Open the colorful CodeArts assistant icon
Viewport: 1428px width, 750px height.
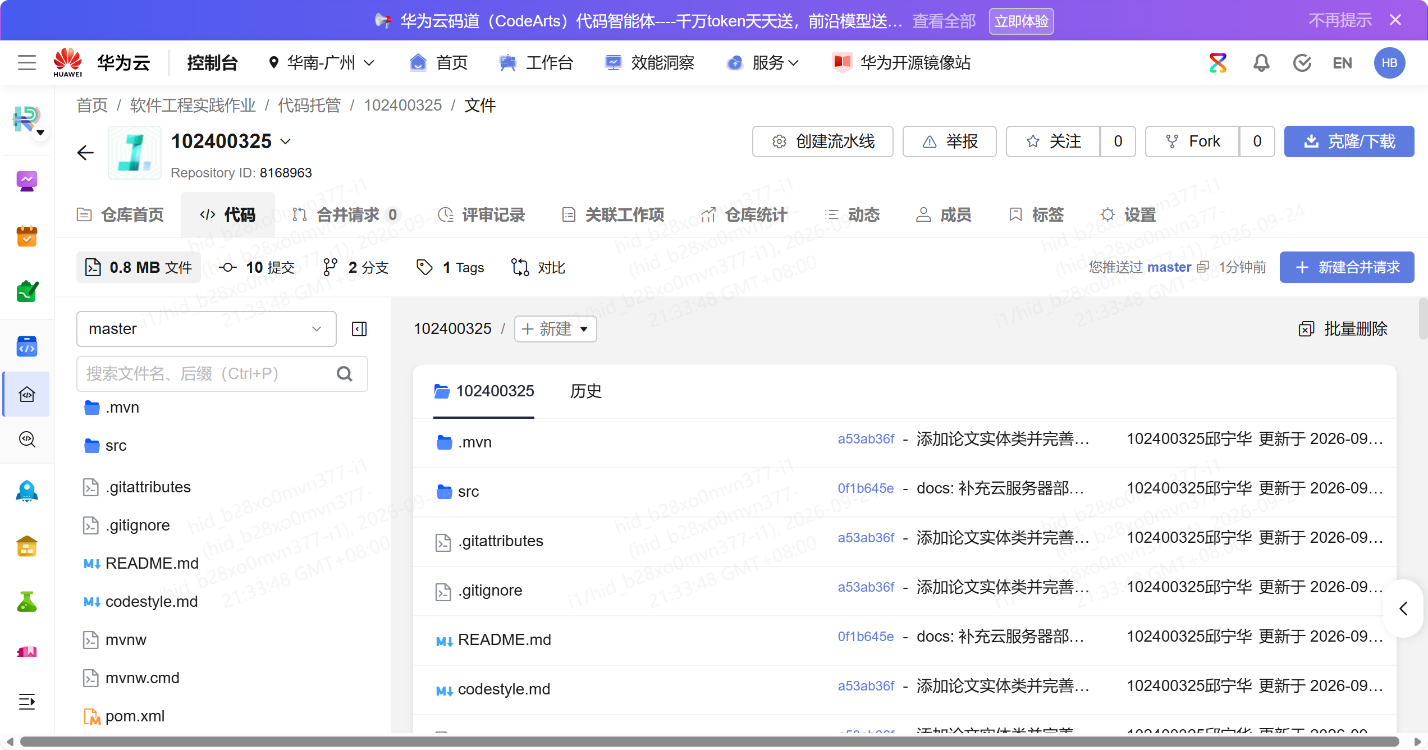[1218, 63]
